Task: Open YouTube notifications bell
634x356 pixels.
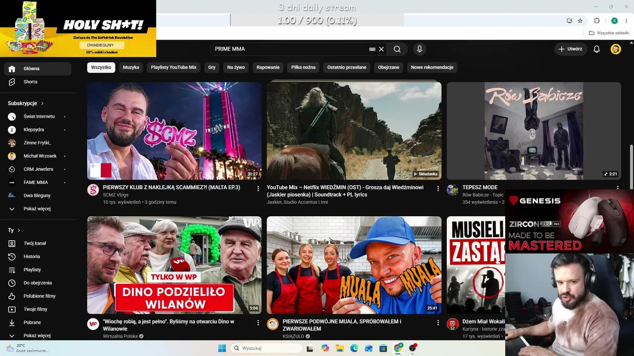Action: [597, 49]
